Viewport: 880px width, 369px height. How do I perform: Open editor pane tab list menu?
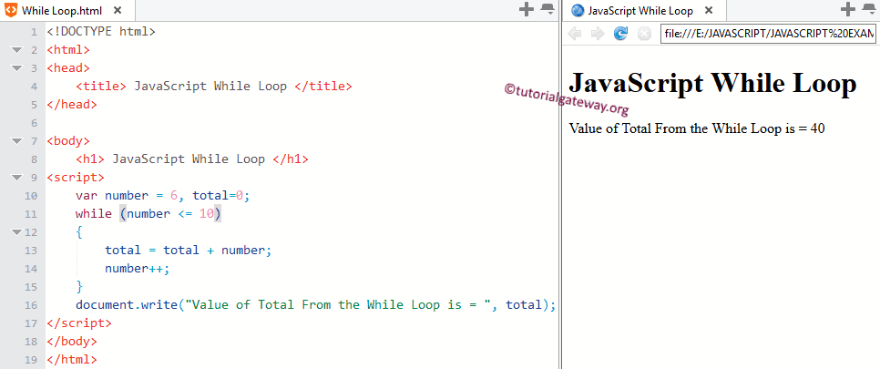pos(547,8)
